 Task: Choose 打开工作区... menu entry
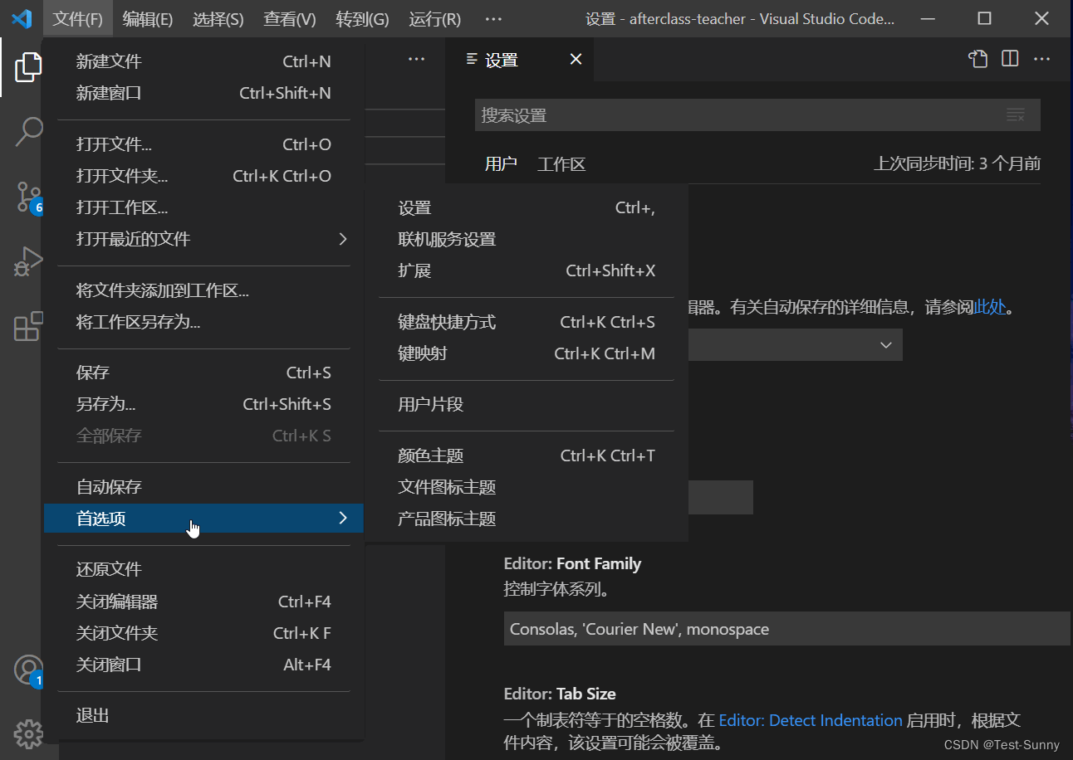[203, 207]
